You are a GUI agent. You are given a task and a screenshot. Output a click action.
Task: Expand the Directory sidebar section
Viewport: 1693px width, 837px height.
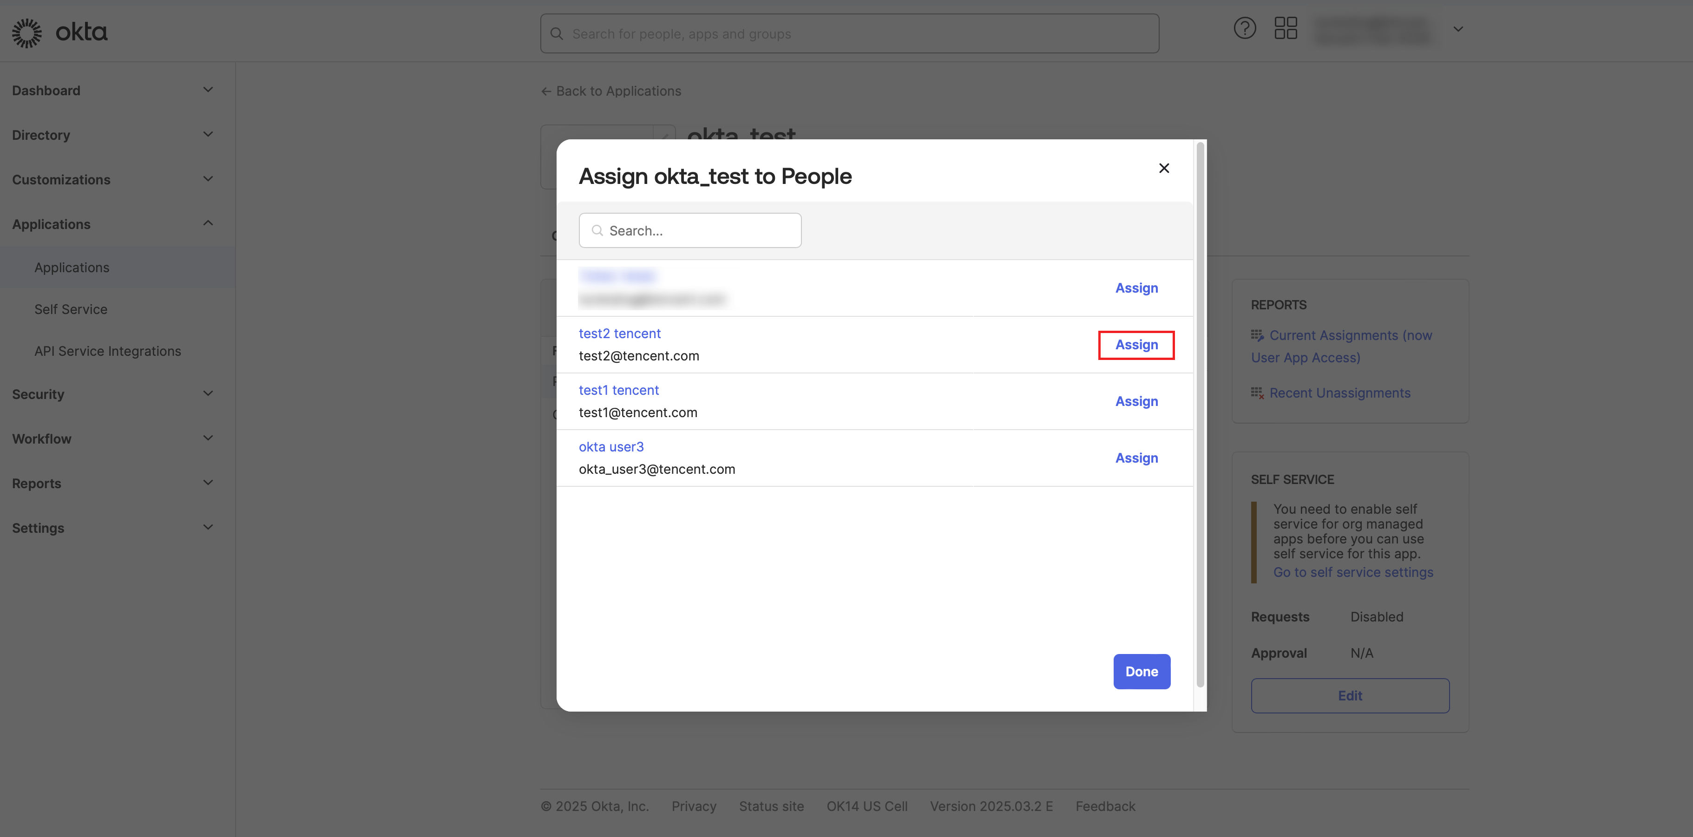coord(208,135)
